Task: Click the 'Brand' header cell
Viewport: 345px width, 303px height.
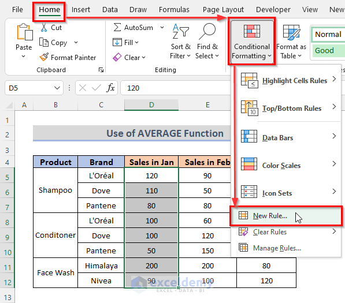Action: [x=101, y=162]
